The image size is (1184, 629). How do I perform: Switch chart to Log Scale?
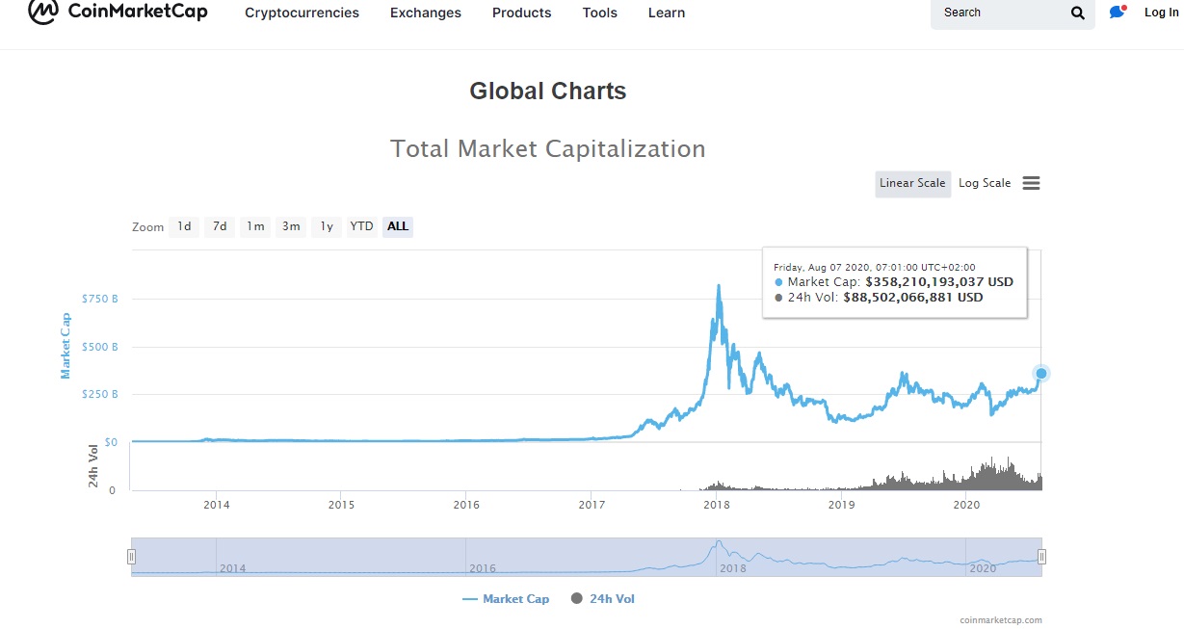pyautogui.click(x=985, y=183)
